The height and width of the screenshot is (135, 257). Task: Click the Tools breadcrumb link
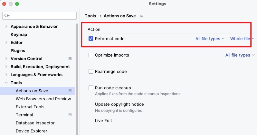(90, 16)
